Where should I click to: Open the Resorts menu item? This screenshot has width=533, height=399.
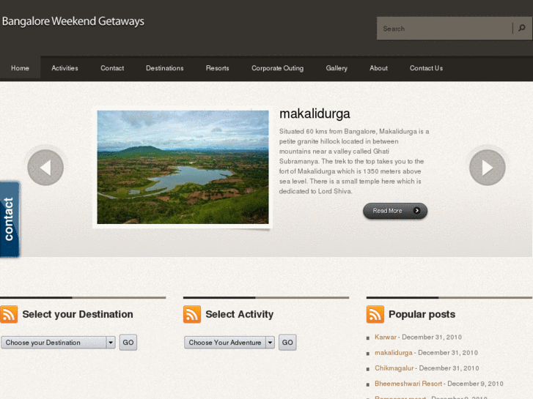(x=218, y=68)
